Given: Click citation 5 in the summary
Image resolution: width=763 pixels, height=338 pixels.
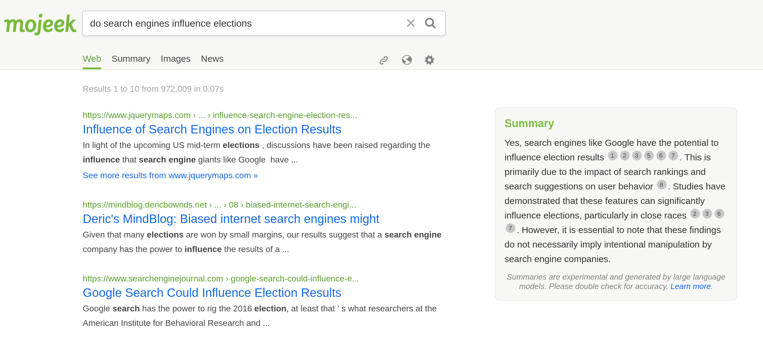Looking at the screenshot, I should coord(649,156).
